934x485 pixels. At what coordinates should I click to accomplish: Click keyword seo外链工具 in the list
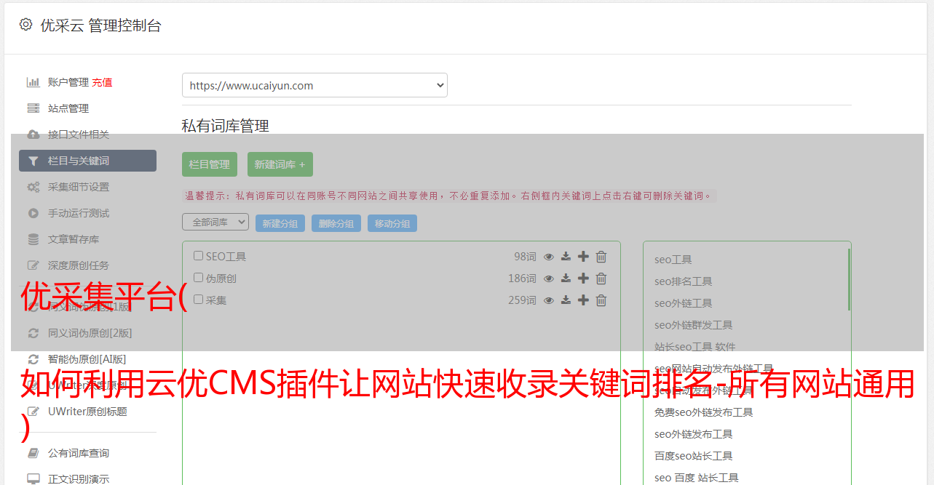pyautogui.click(x=684, y=303)
